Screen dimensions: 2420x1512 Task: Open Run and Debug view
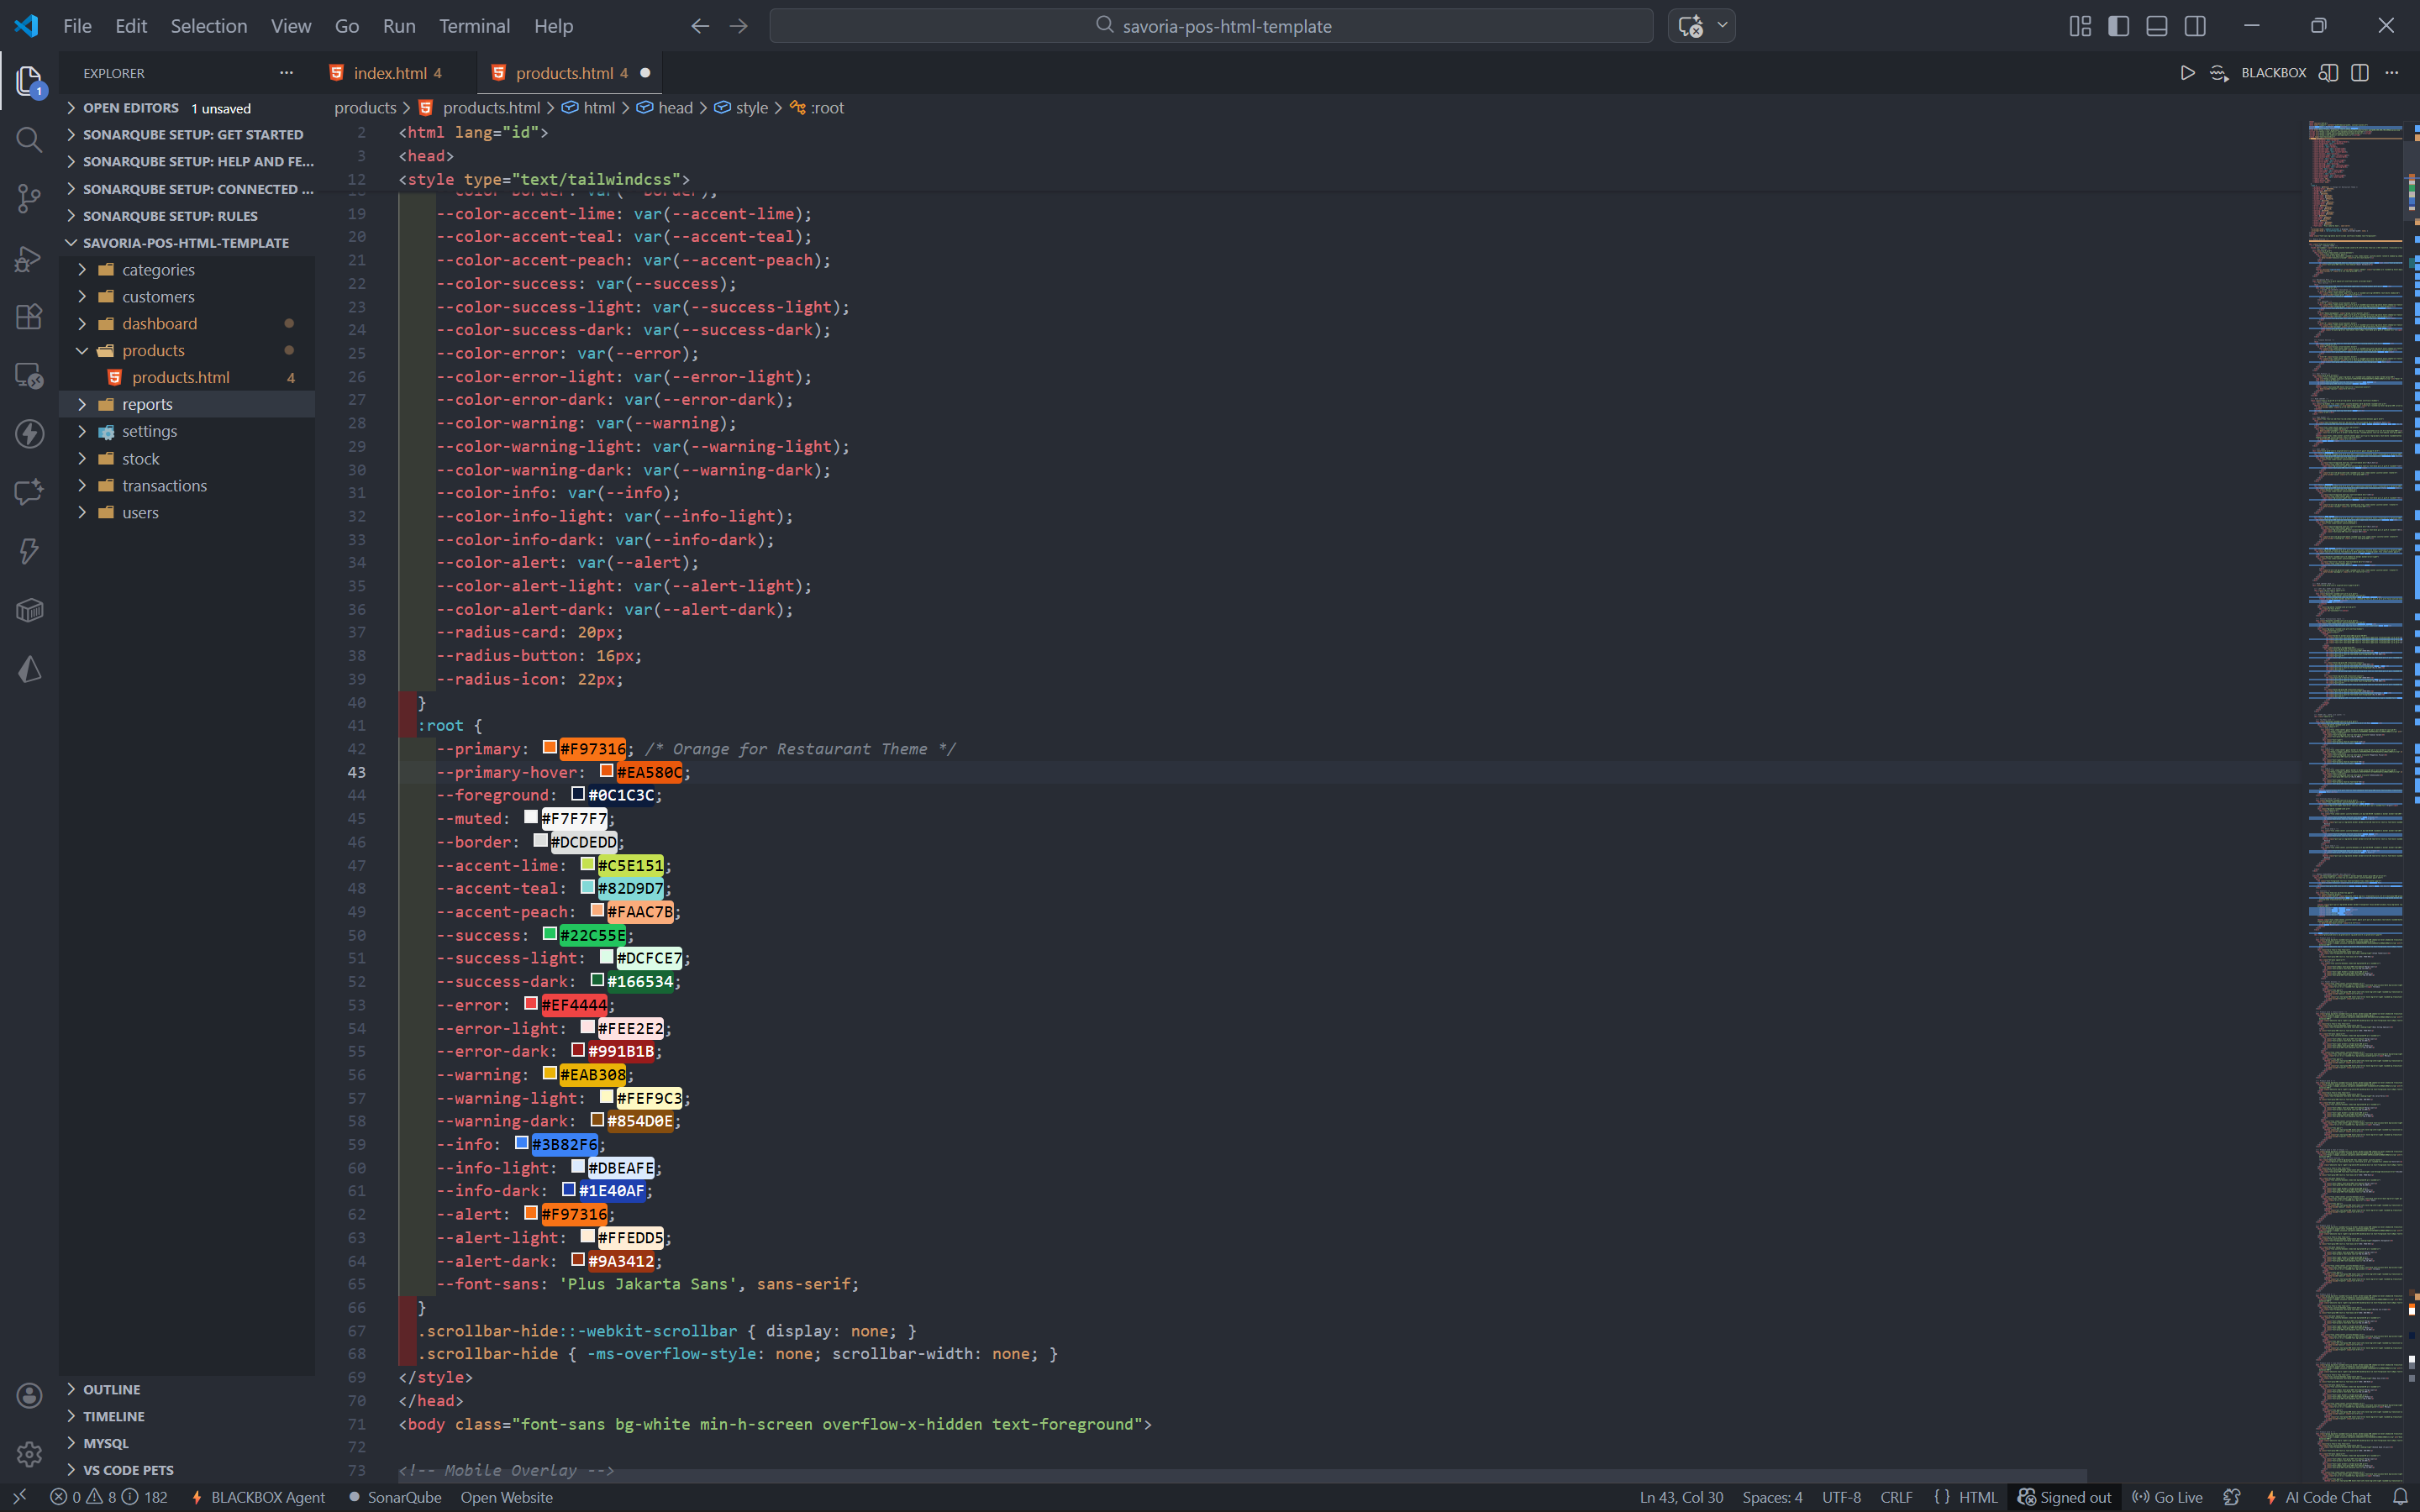coord(29,259)
